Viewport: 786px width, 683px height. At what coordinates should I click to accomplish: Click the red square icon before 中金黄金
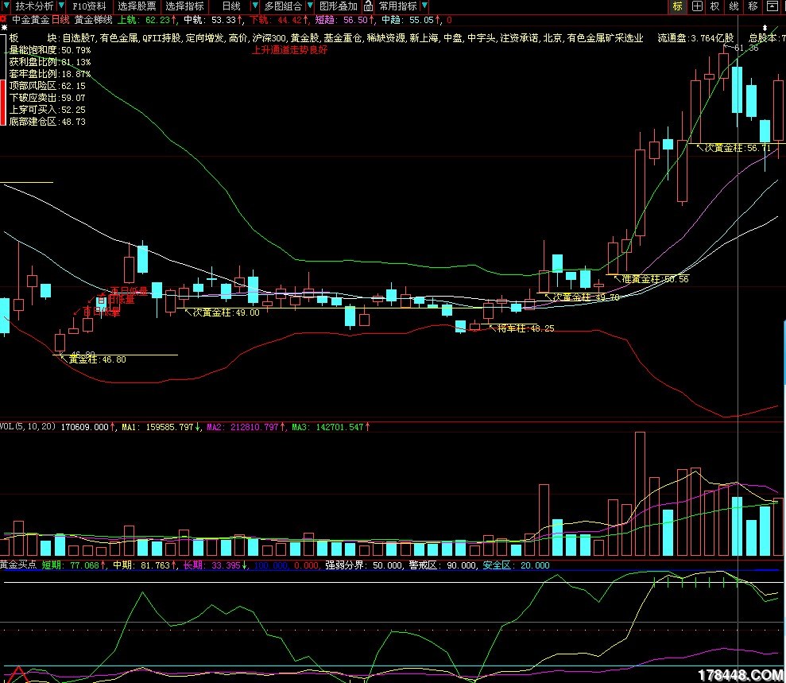5,19
